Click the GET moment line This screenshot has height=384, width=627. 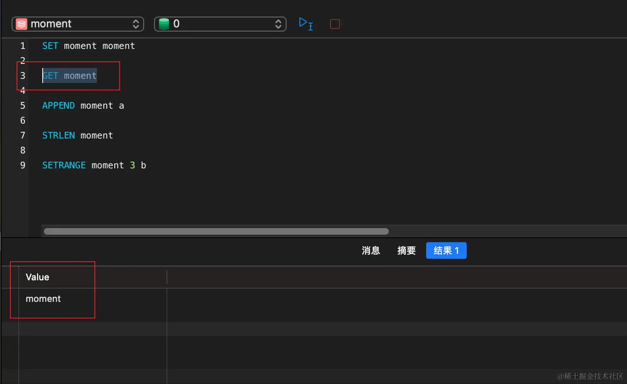pos(70,75)
